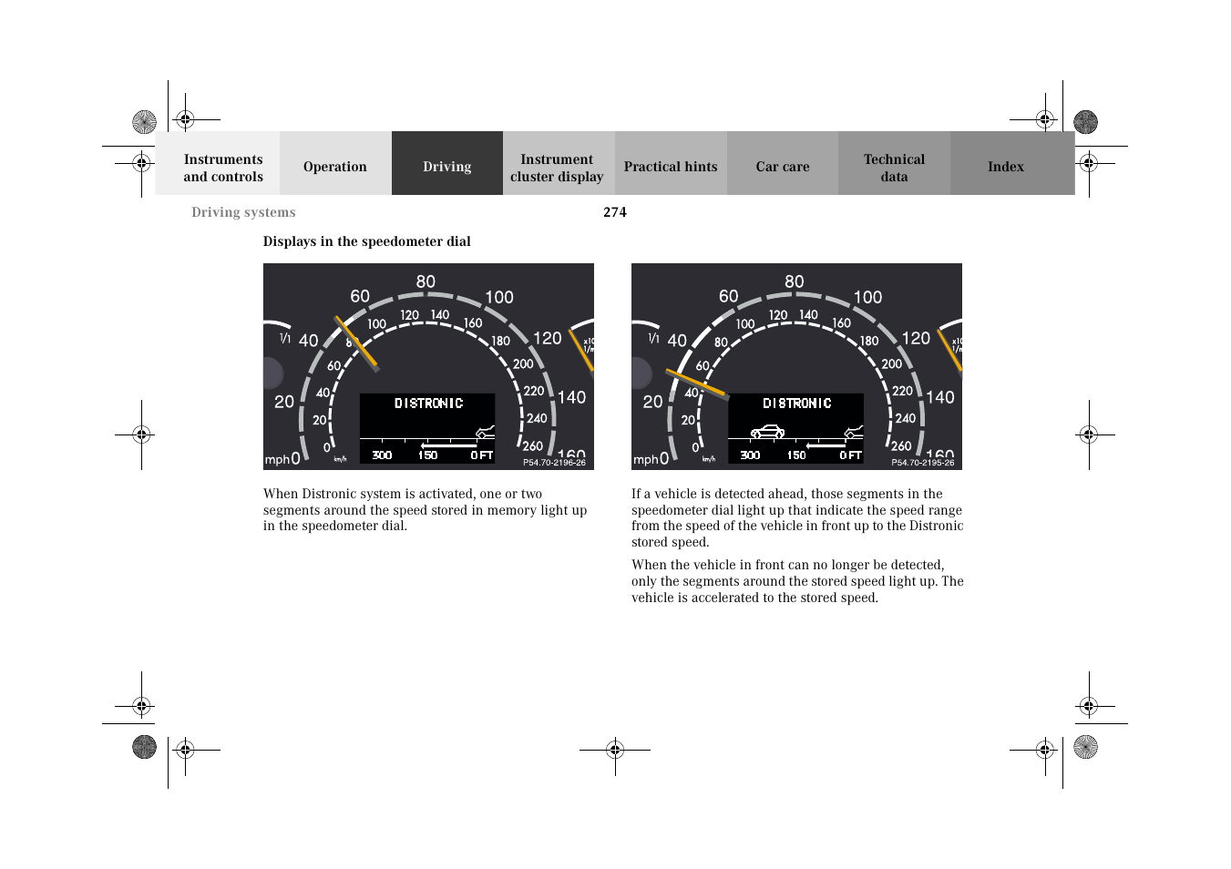Click image code P54.70-2196-26
This screenshot has width=1231, height=869.
pyautogui.click(x=554, y=463)
